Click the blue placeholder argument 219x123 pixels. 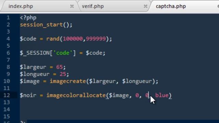click(162, 95)
